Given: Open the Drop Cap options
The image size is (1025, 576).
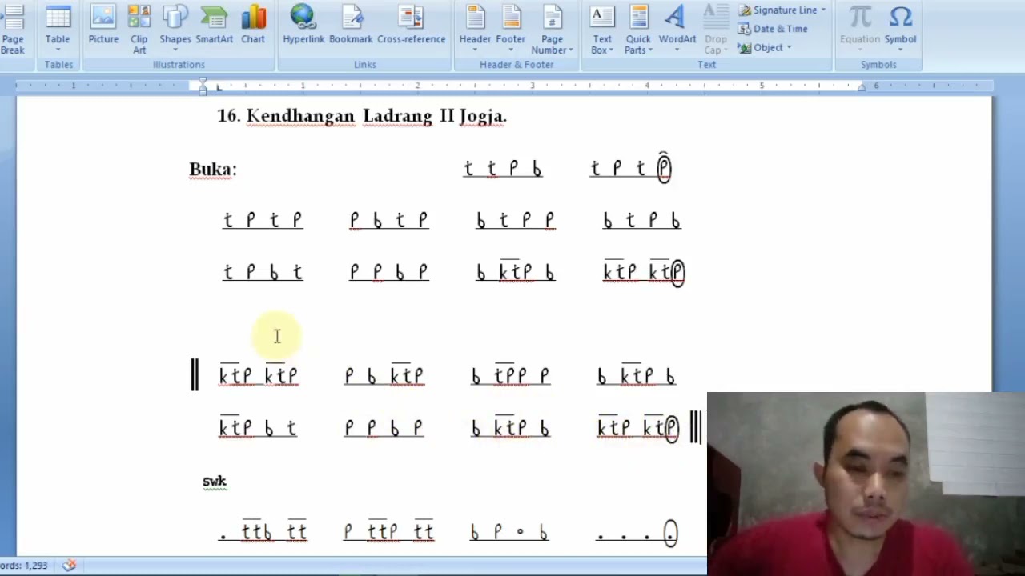Looking at the screenshot, I should [716, 30].
